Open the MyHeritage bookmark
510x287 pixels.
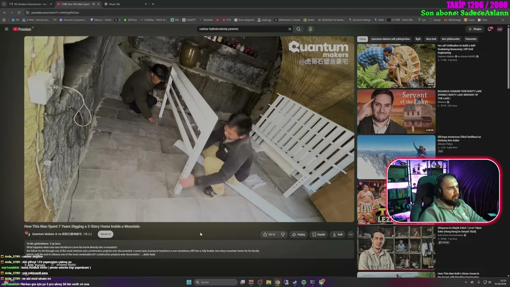tap(452, 20)
